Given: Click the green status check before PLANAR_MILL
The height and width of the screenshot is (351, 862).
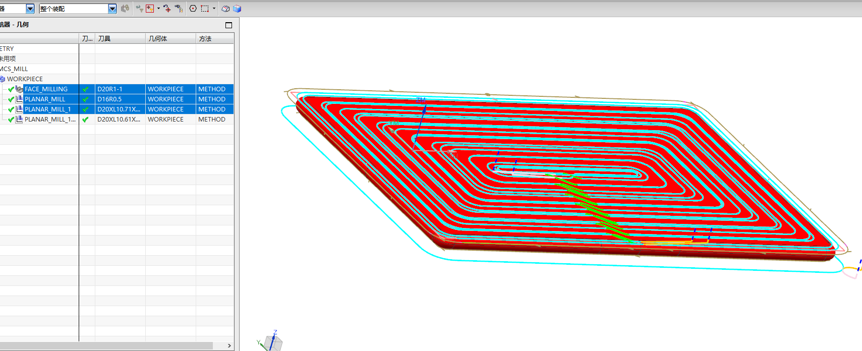Looking at the screenshot, I should (11, 99).
